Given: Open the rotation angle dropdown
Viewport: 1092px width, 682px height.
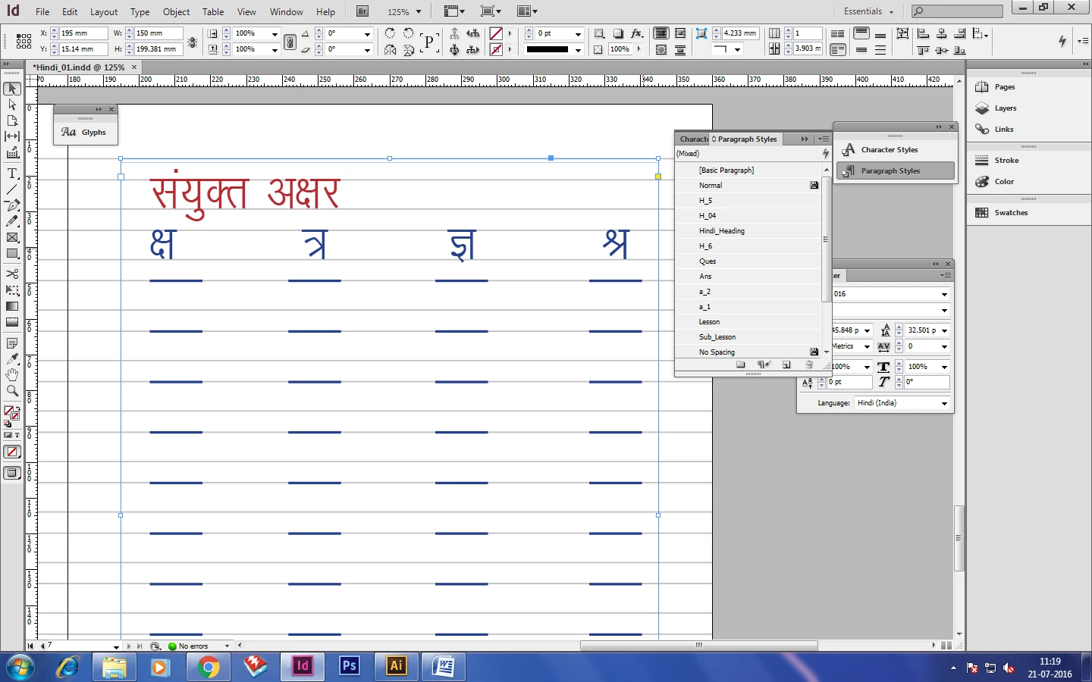Looking at the screenshot, I should pyautogui.click(x=367, y=33).
